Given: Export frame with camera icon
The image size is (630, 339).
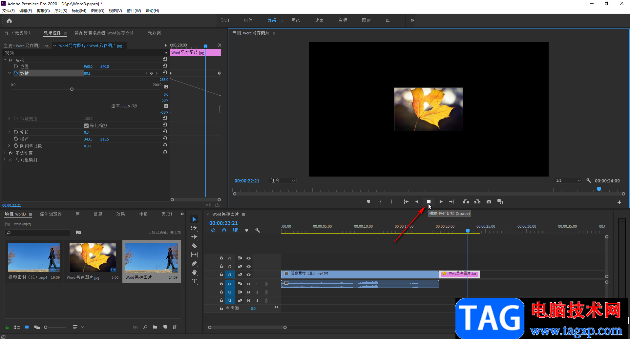Looking at the screenshot, I should click(x=489, y=202).
